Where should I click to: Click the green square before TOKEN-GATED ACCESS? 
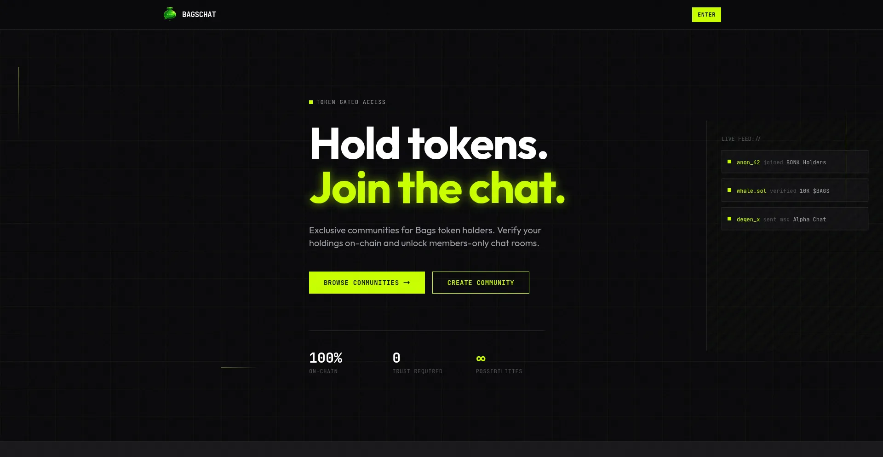311,102
